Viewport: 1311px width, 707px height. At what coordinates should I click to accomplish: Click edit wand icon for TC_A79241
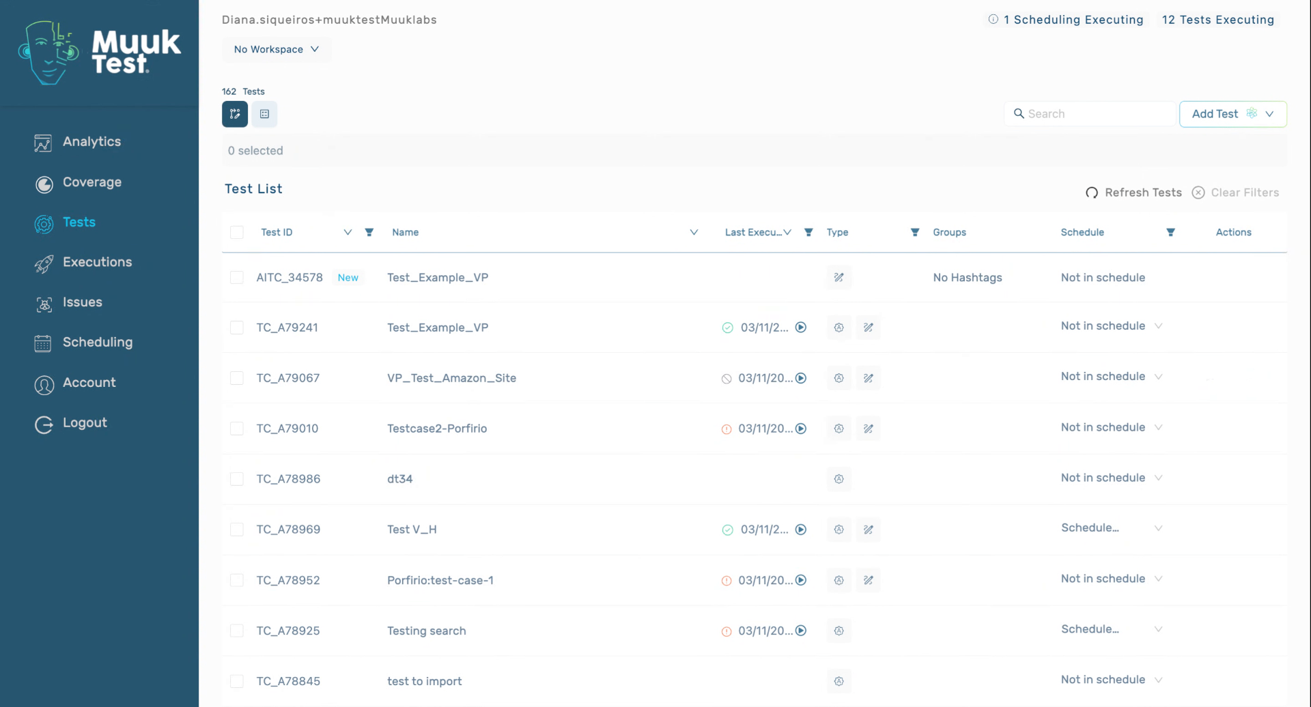click(x=868, y=328)
